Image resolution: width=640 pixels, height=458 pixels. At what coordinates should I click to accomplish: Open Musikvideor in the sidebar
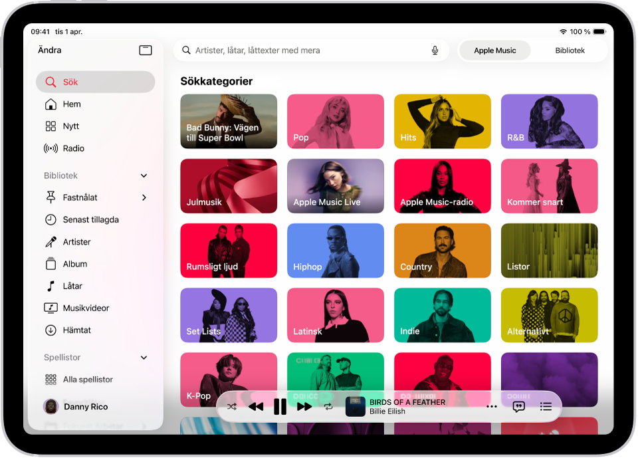(96, 308)
